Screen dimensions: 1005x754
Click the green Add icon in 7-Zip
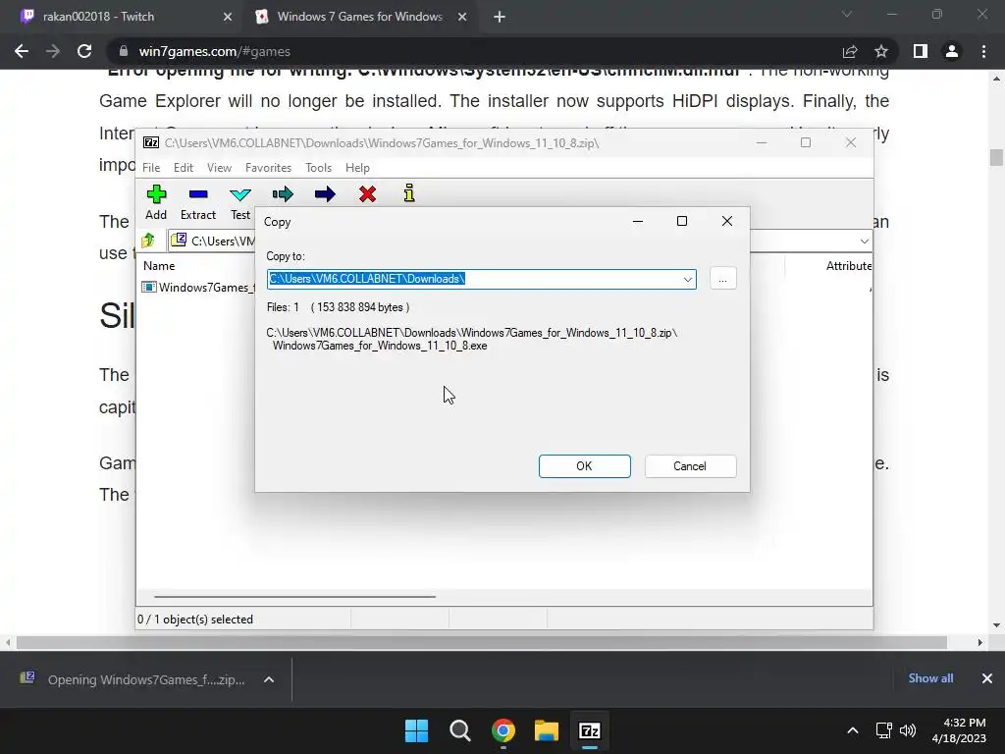point(156,194)
